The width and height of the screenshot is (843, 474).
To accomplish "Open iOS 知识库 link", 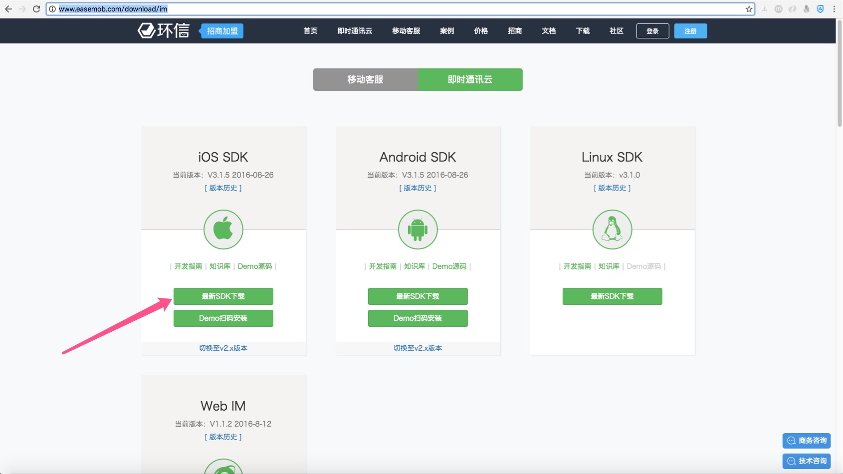I will pos(220,266).
